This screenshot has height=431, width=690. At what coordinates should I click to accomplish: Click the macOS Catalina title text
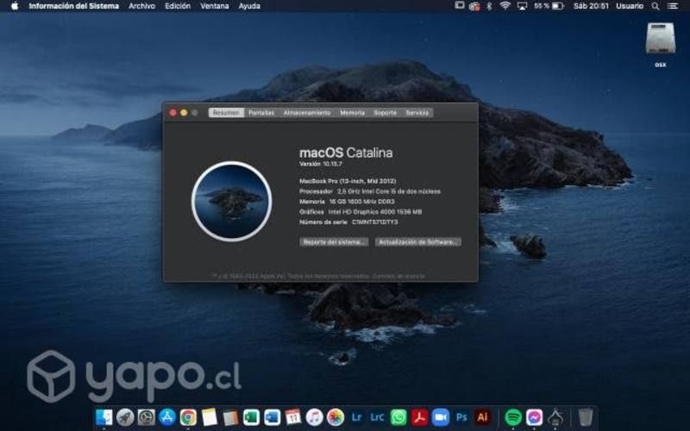[x=346, y=153]
